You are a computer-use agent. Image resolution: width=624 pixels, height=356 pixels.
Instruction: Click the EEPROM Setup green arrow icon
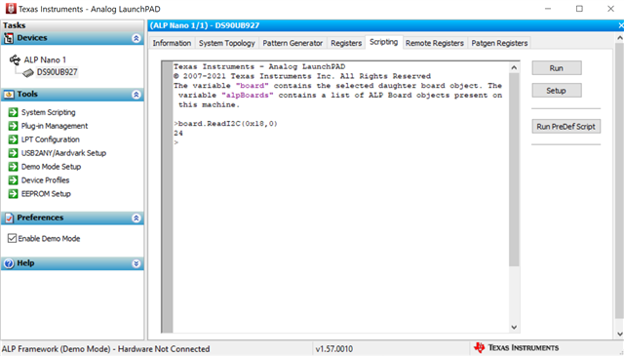point(13,193)
